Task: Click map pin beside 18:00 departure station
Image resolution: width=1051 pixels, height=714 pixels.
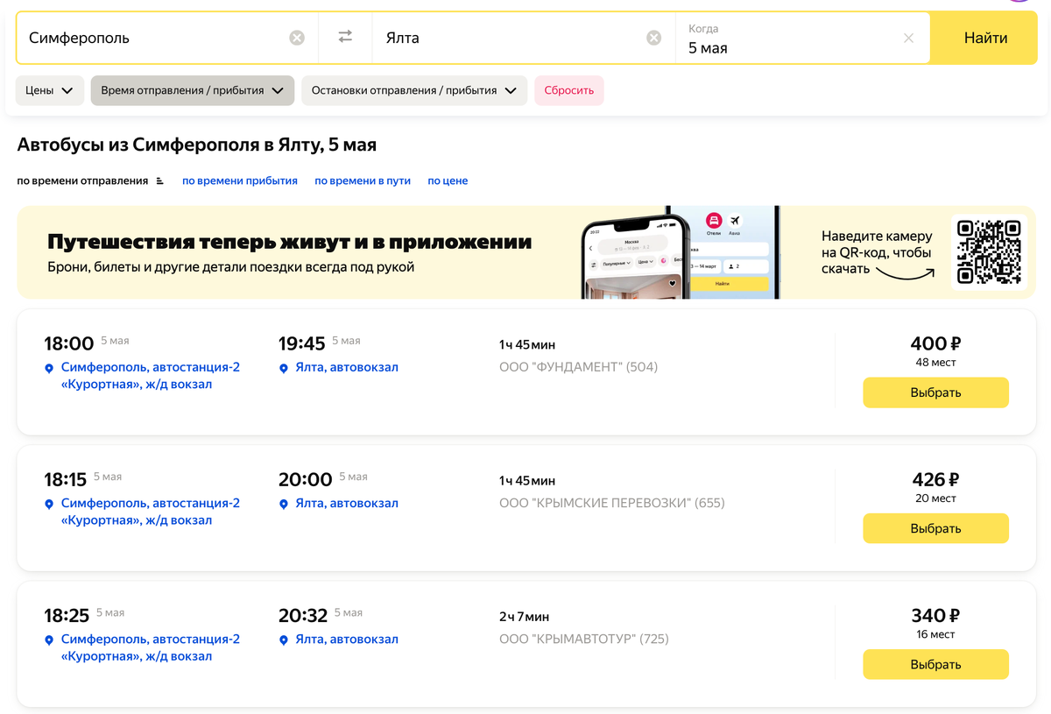Action: pyautogui.click(x=49, y=369)
